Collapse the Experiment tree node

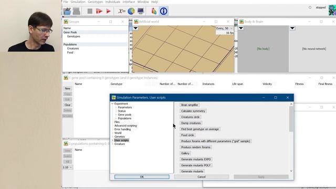click(x=112, y=104)
